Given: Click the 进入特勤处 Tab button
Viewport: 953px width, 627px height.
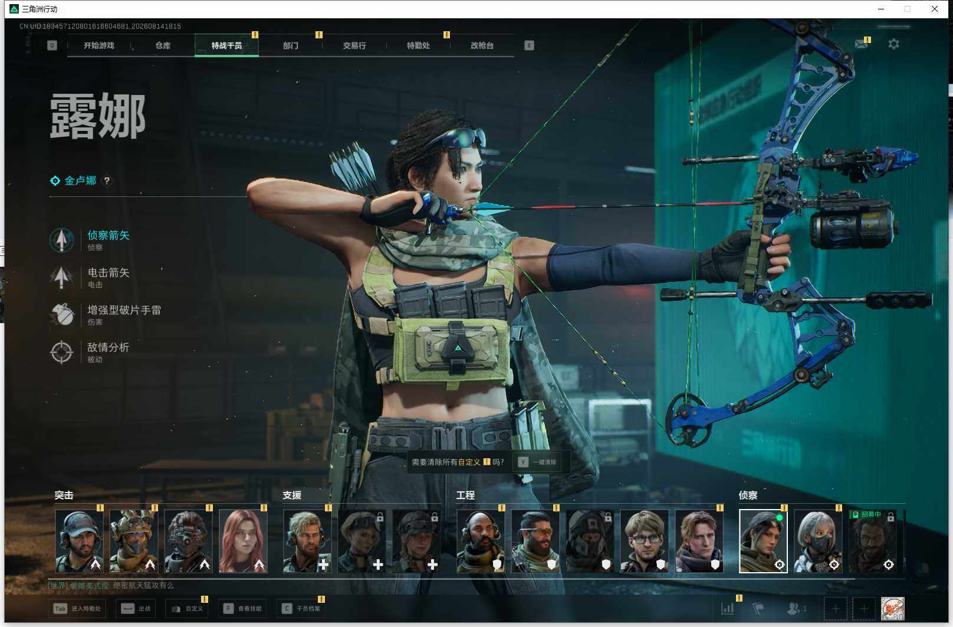Looking at the screenshot, I should pyautogui.click(x=77, y=609).
